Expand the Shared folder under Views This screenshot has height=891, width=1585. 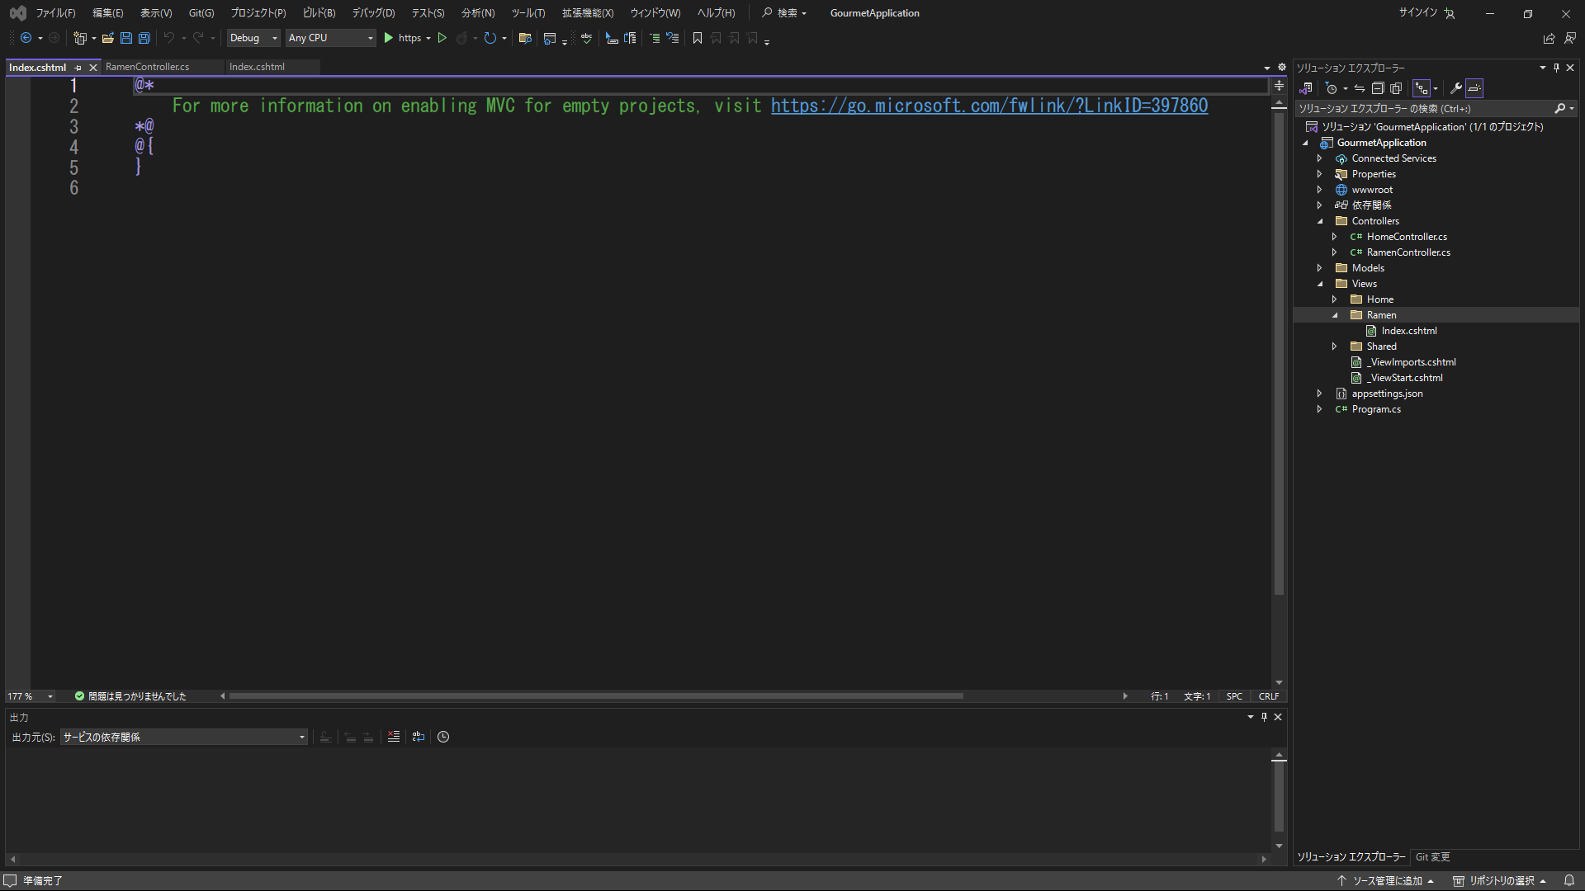(x=1335, y=346)
